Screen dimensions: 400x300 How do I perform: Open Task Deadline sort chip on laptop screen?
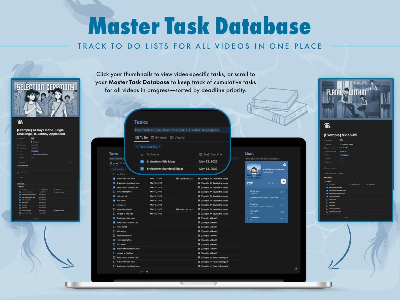(118, 169)
